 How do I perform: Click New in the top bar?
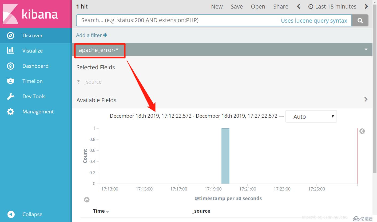pos(217,7)
